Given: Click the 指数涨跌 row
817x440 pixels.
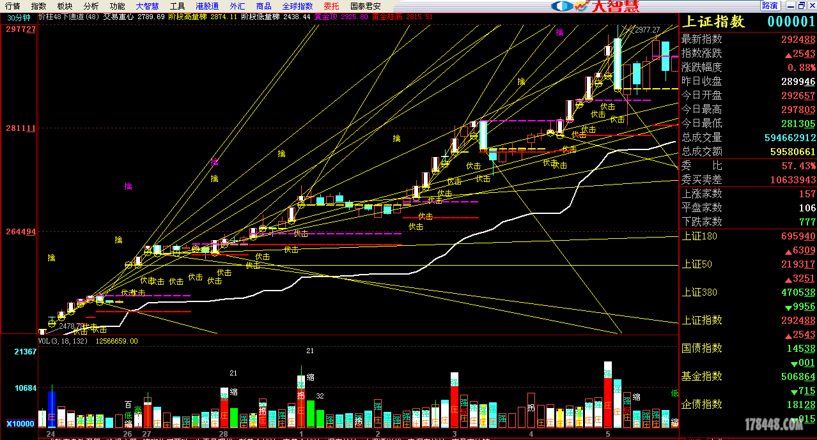Looking at the screenshot, I should tap(749, 53).
